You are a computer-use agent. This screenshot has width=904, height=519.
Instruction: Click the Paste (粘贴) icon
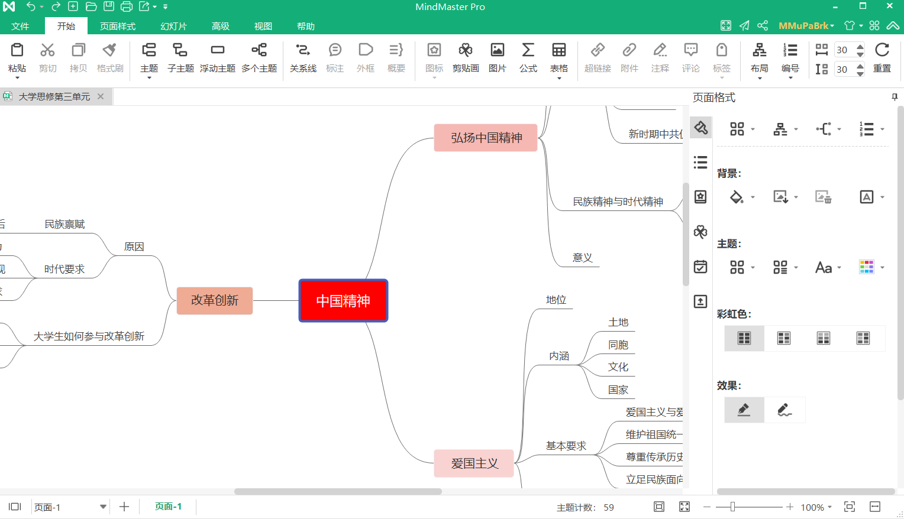(x=17, y=50)
